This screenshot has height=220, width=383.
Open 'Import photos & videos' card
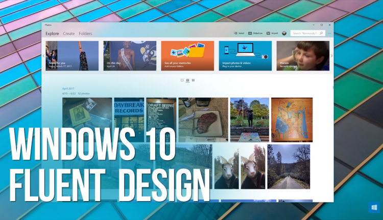pos(245,56)
